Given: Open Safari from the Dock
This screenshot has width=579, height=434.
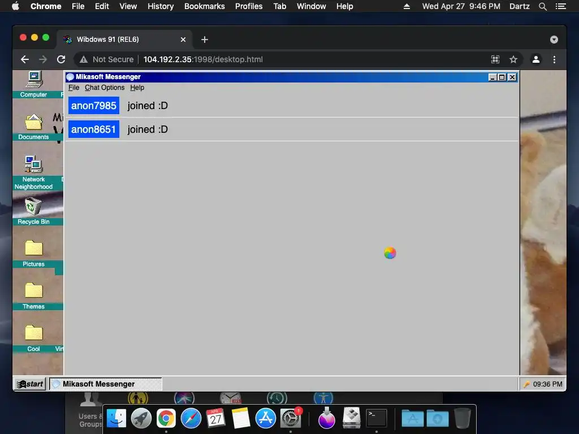Looking at the screenshot, I should 191,419.
